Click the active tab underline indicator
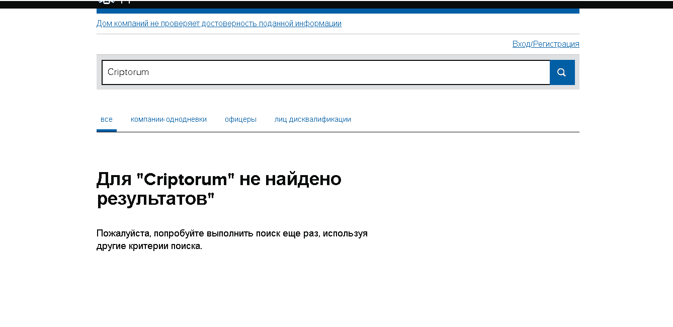The height and width of the screenshot is (327, 673). pyautogui.click(x=106, y=129)
